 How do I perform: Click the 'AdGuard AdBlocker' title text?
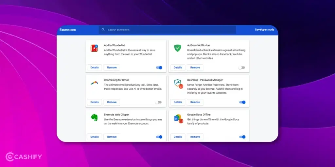(199, 45)
